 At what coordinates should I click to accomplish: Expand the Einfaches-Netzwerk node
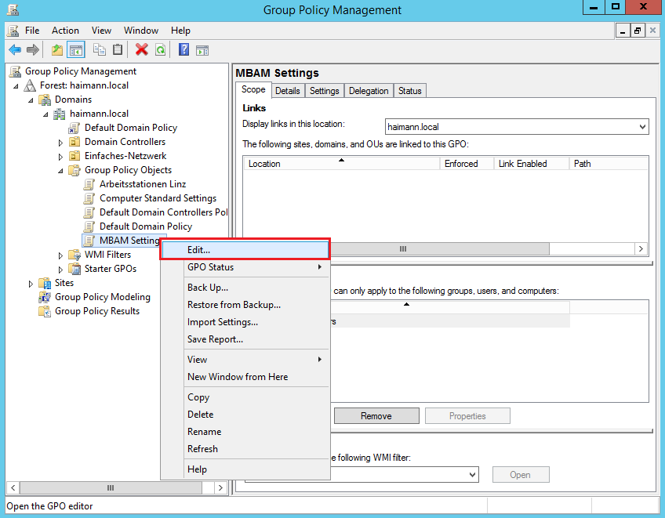click(x=60, y=157)
